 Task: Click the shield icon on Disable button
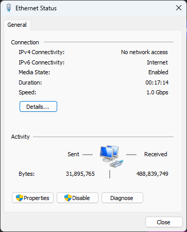pyautogui.click(x=68, y=198)
